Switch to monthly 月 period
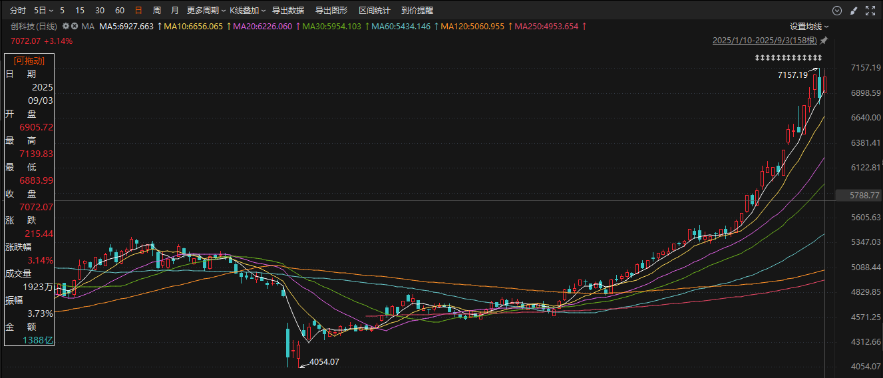Screen dimensions: 883x378 pos(174,11)
